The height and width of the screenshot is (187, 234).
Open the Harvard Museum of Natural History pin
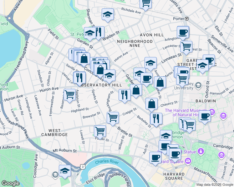tap(212, 112)
